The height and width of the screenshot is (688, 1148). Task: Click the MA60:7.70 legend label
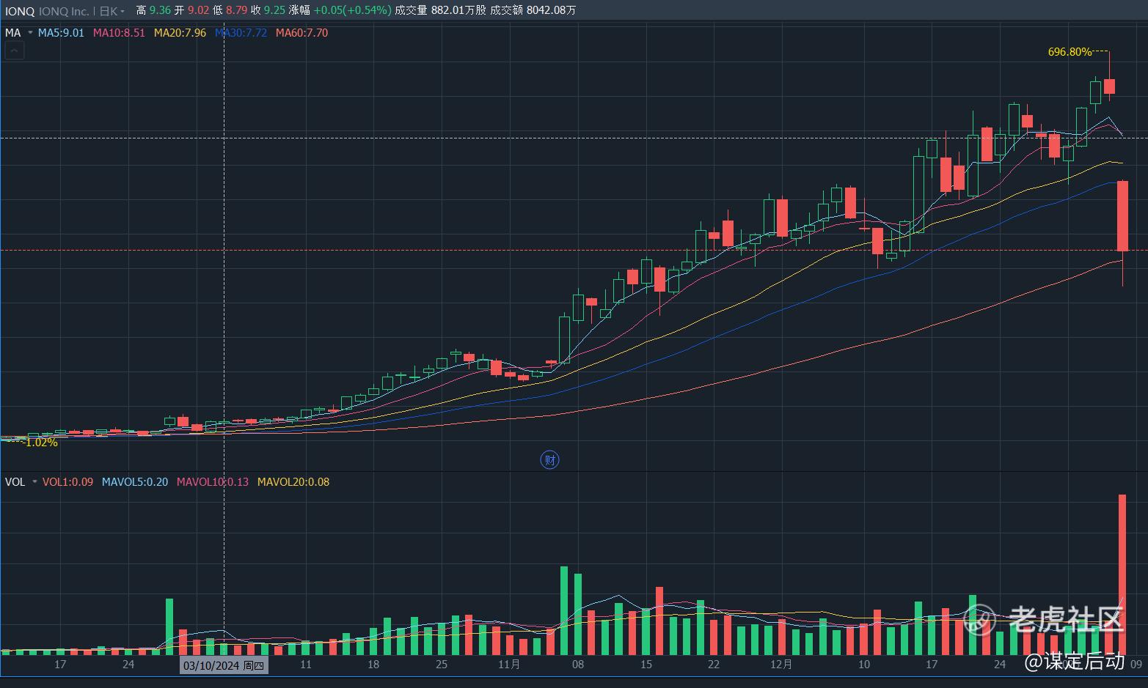(301, 33)
